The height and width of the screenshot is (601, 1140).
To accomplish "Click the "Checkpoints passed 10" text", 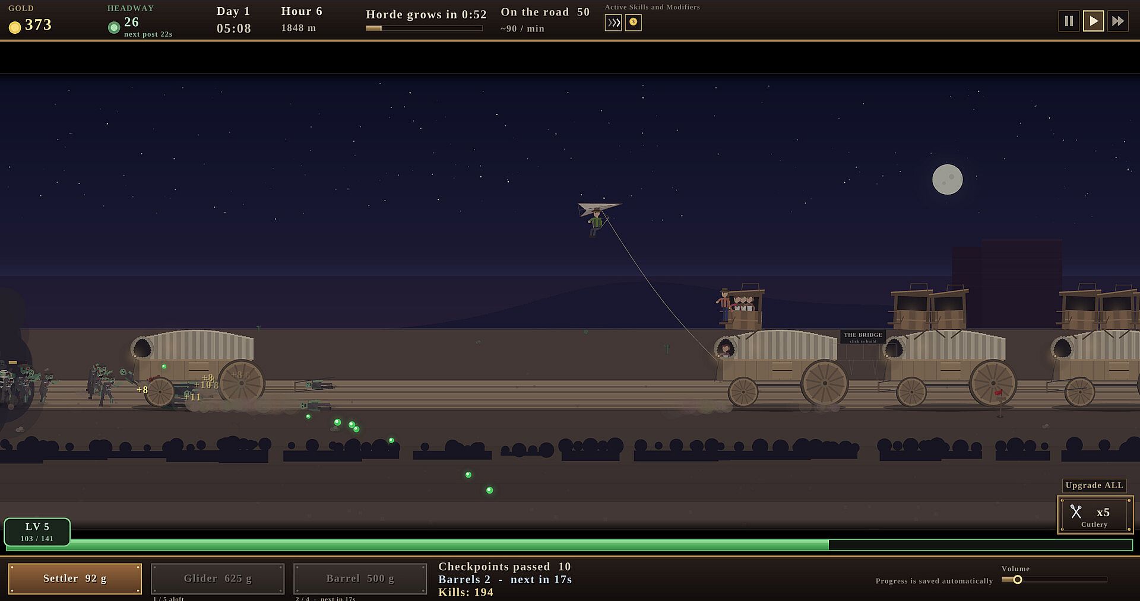I will (505, 567).
